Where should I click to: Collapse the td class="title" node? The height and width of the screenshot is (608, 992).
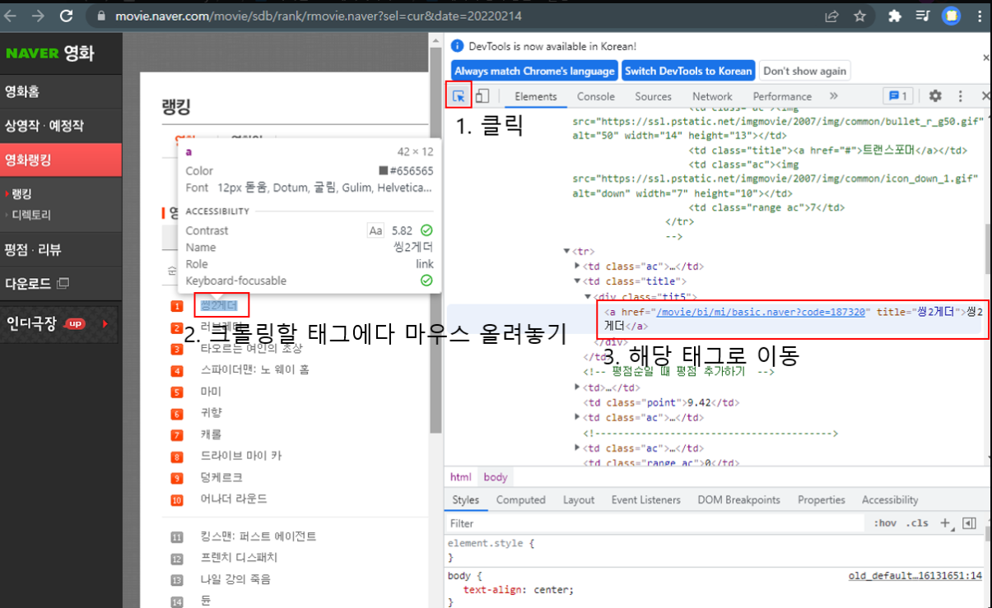pos(577,281)
